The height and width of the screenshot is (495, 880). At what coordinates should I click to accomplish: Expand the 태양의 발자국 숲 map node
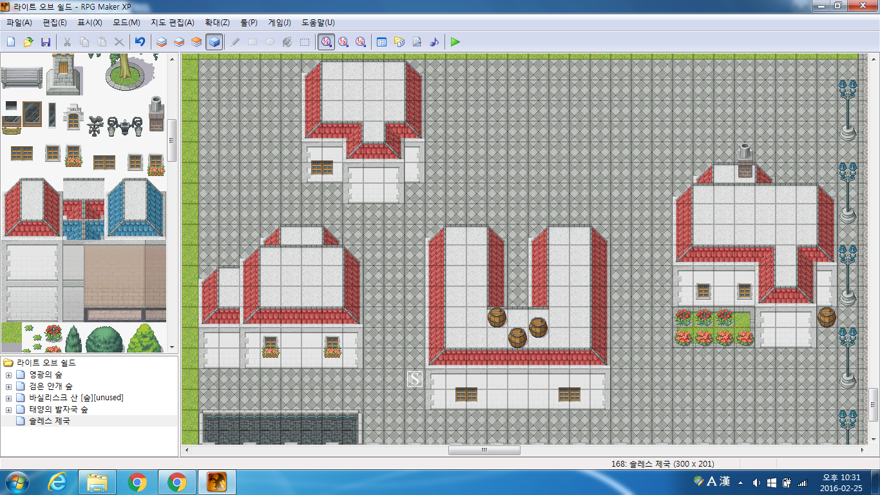coord(8,409)
